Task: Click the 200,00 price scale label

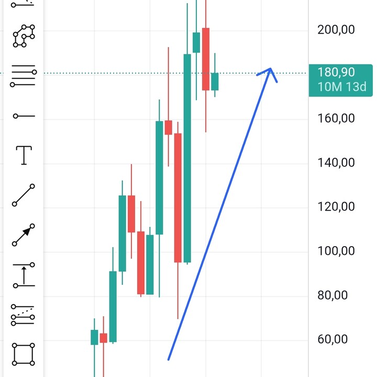Action: pyautogui.click(x=336, y=30)
